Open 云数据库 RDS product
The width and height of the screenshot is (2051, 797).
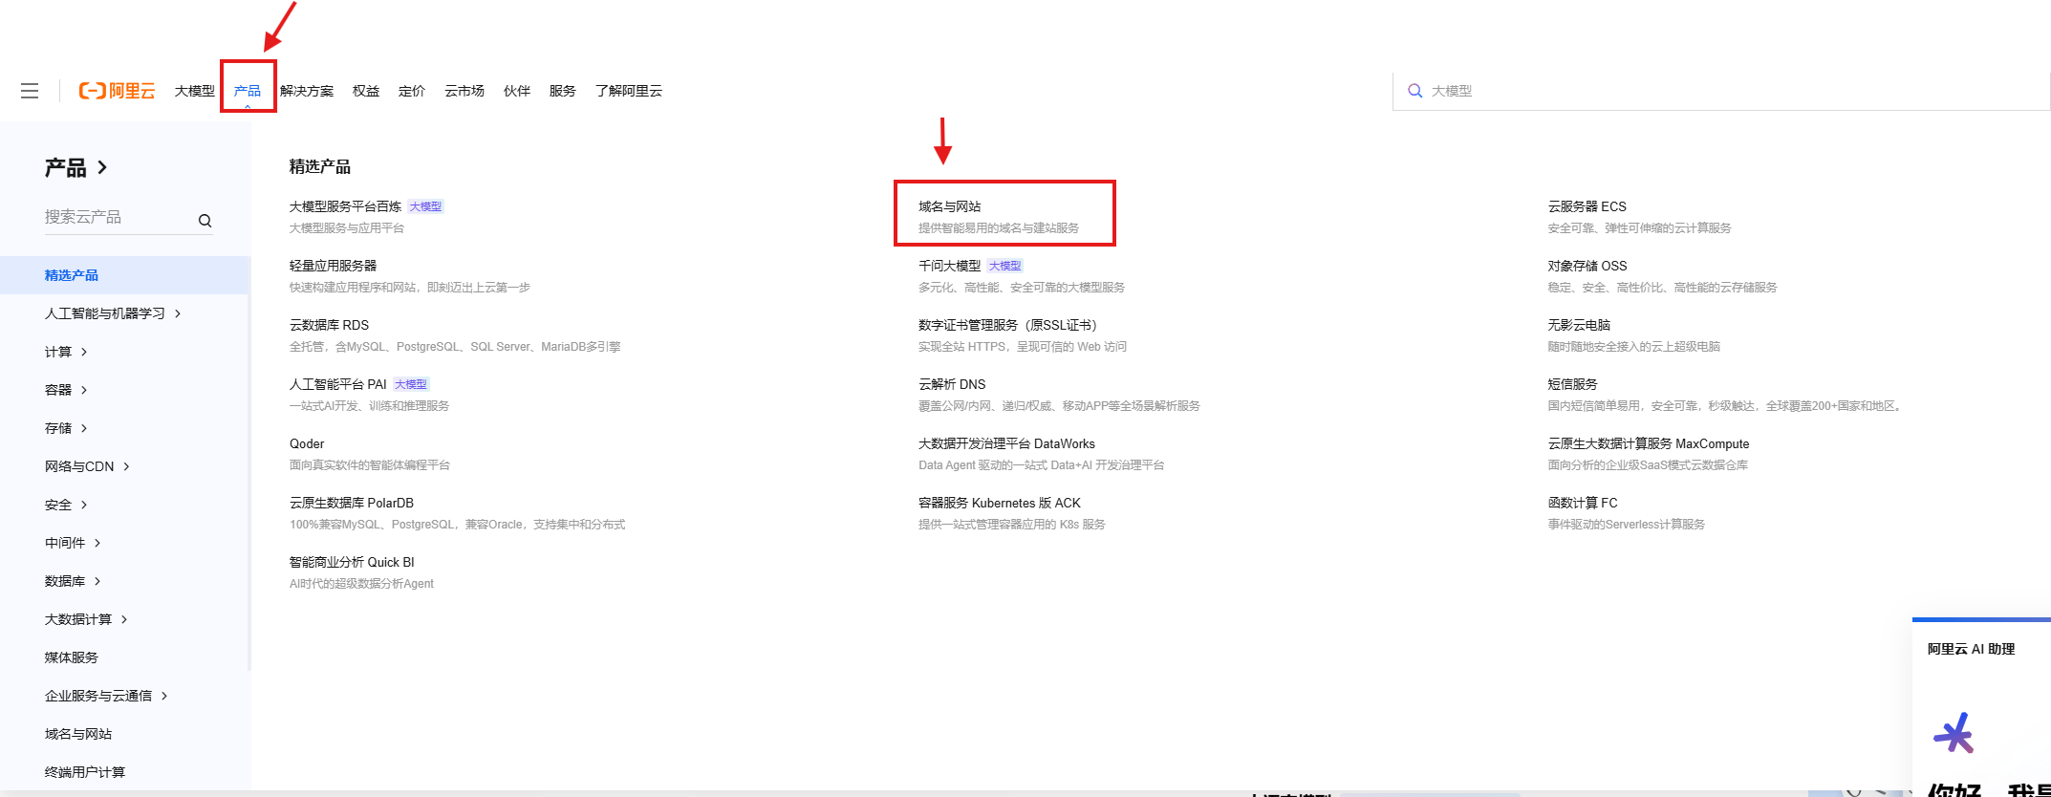coord(329,325)
